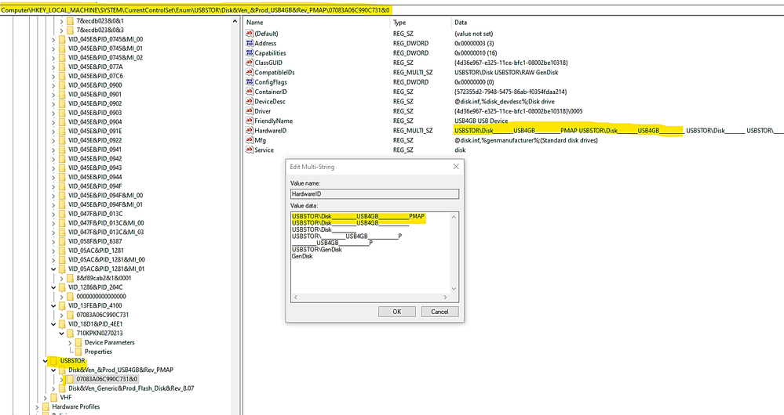Click the Value name field showing HardwareID
This screenshot has width=784, height=415.
374,194
